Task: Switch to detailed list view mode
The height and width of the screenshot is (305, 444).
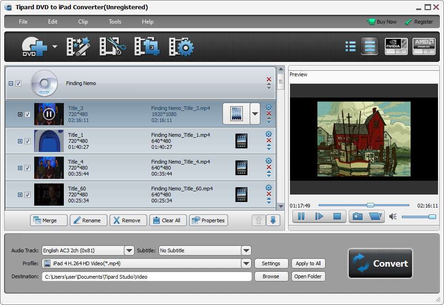Action: tap(370, 46)
